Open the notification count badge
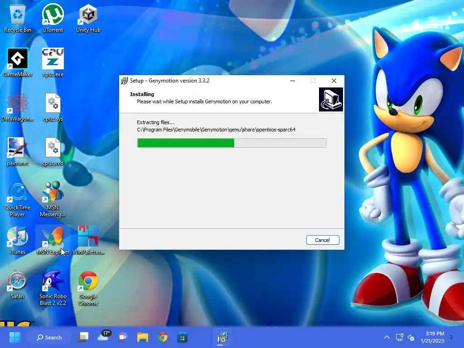This screenshot has width=464, height=348. tap(451, 337)
